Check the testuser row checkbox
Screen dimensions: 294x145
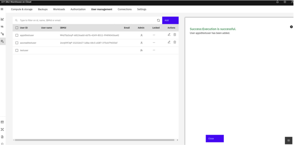[17, 50]
